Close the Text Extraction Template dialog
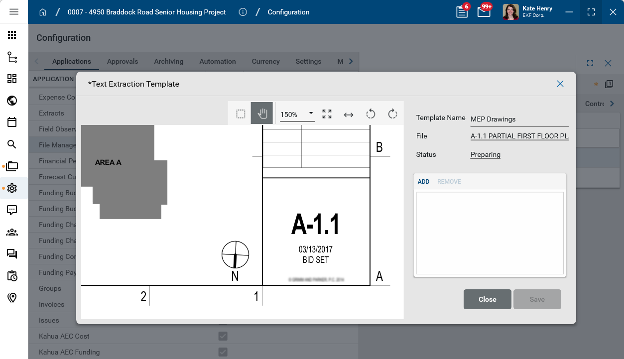The image size is (624, 359). (x=560, y=84)
